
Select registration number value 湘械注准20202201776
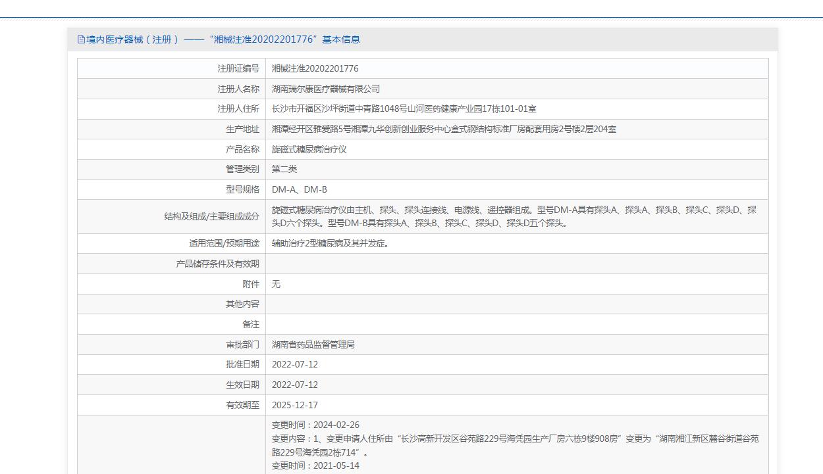point(315,68)
